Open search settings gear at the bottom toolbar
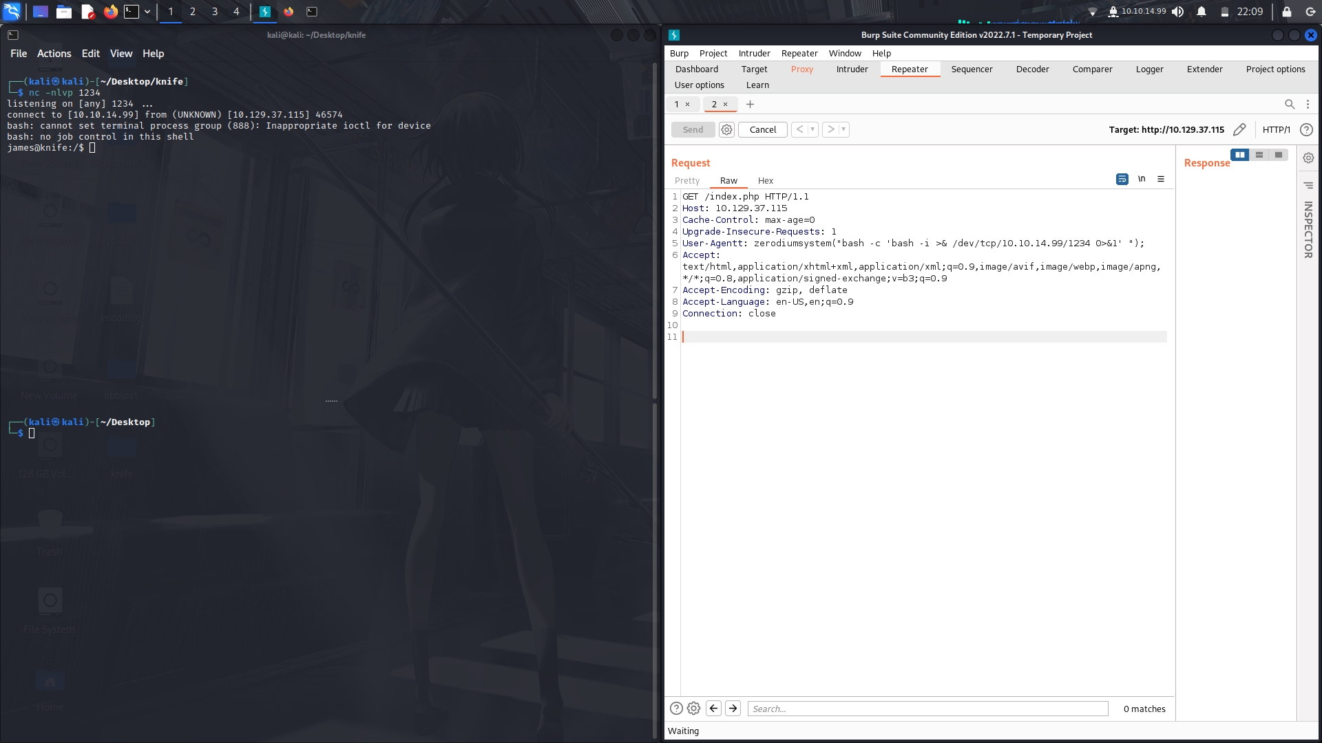1322x743 pixels. [693, 708]
